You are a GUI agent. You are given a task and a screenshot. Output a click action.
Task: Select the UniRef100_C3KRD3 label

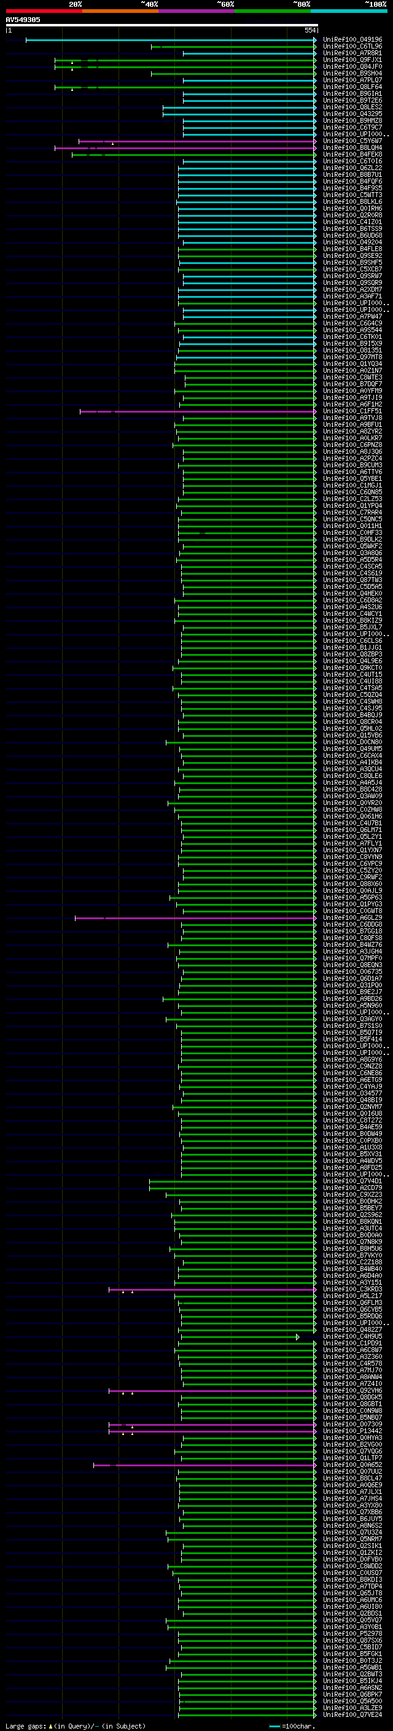pyautogui.click(x=352, y=1289)
